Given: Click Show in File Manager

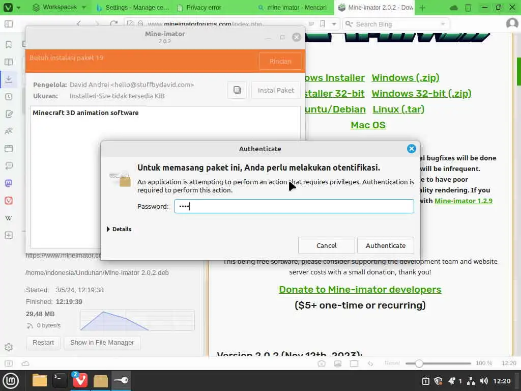Looking at the screenshot, I should point(102,343).
